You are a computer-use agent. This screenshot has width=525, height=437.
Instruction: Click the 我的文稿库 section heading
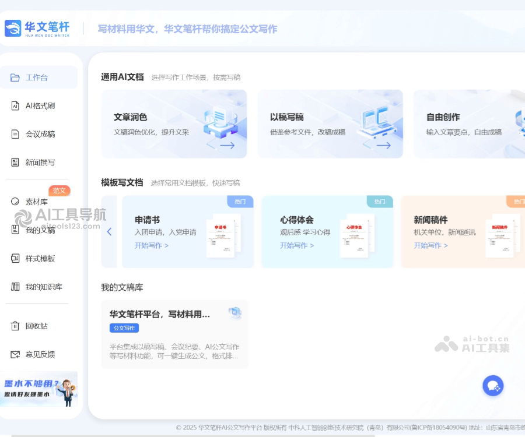pos(123,287)
